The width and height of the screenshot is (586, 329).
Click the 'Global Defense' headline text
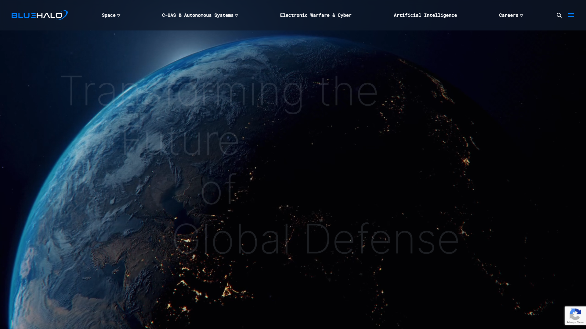coord(316,239)
